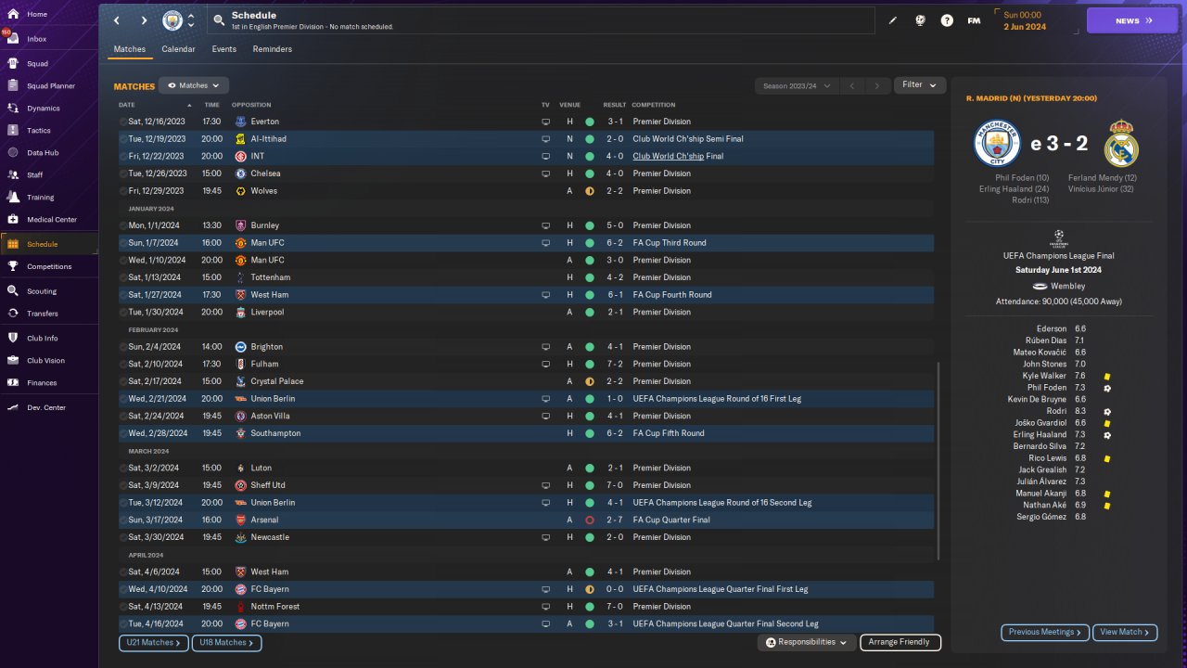Click the previous season arrow button
Image resolution: width=1187 pixels, height=668 pixels.
(x=852, y=85)
